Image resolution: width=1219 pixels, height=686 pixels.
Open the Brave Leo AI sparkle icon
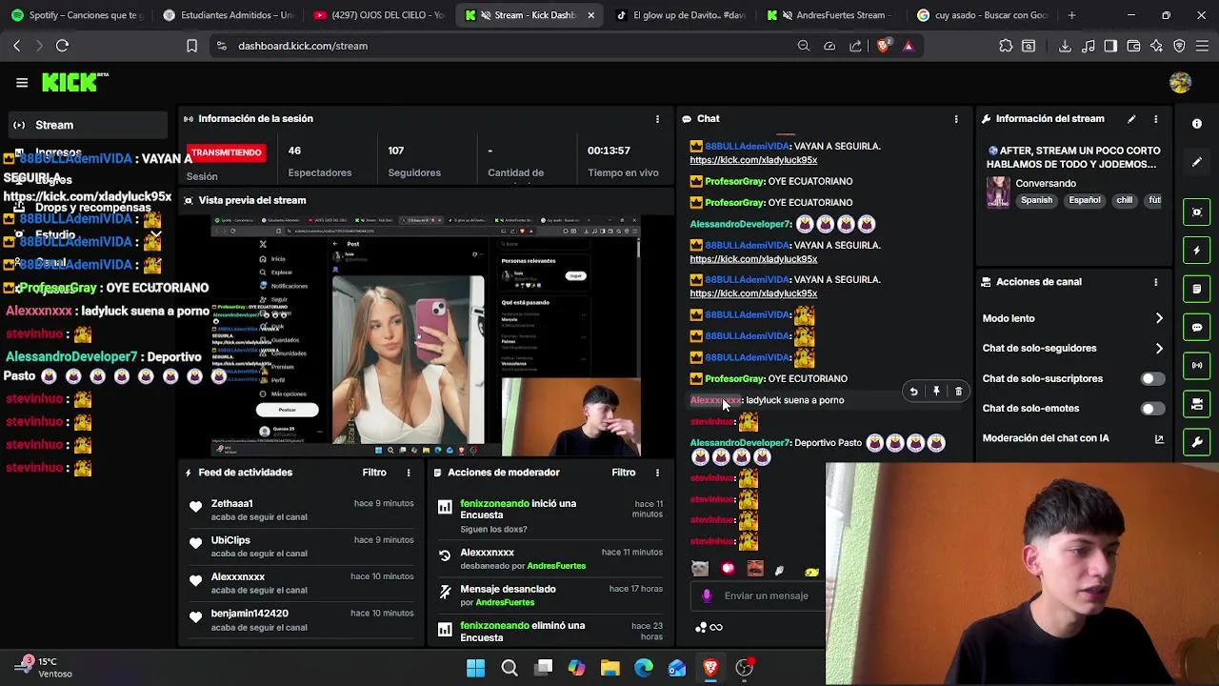tap(1156, 46)
